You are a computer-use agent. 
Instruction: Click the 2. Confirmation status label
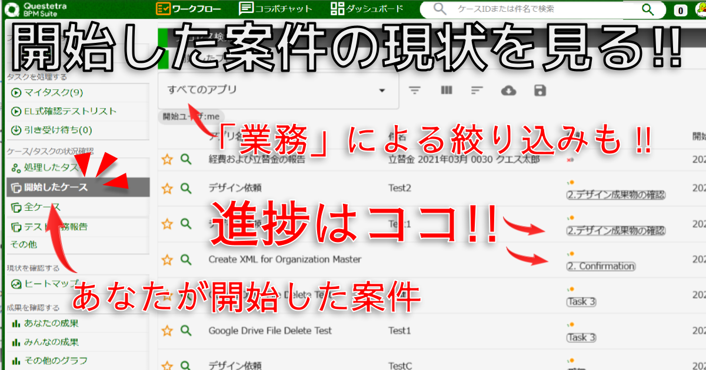point(601,266)
